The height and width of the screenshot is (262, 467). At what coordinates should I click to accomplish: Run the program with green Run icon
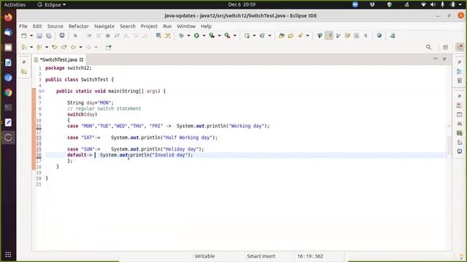(196, 36)
